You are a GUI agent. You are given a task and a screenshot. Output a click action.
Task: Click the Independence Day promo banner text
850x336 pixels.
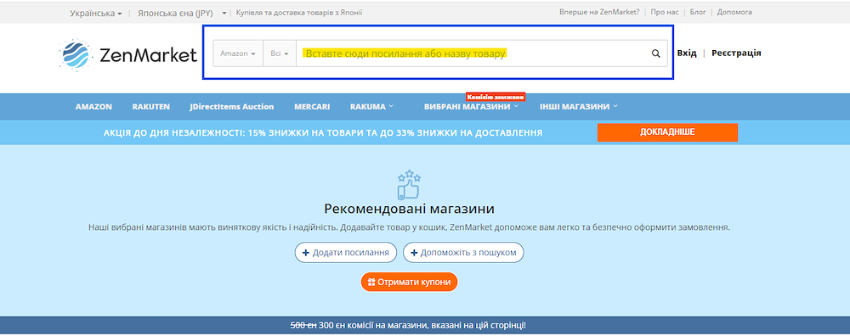coord(323,132)
